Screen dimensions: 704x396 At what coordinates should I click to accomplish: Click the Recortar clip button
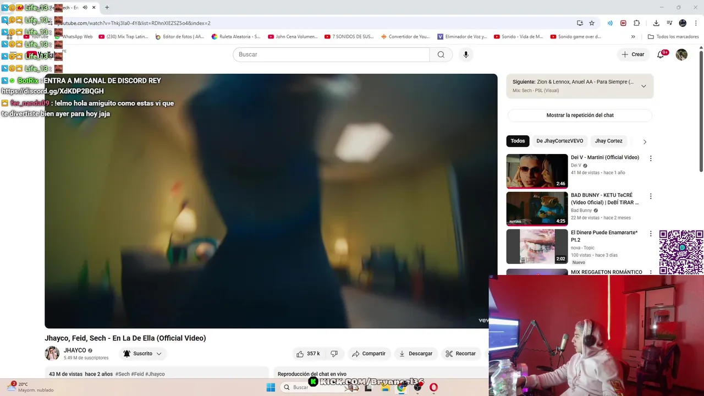click(x=460, y=354)
